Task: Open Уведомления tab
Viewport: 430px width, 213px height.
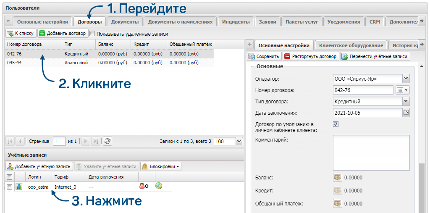Action: coord(343,22)
